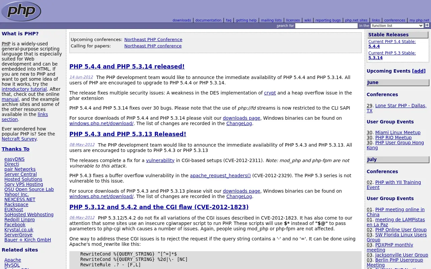Open 'Current PHP 5.3 Stable: 5.3.14' link
Screen dimensions: 431x269
coord(392,55)
